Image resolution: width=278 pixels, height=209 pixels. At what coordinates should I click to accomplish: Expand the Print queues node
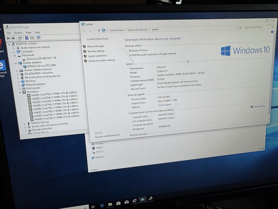click(19, 89)
